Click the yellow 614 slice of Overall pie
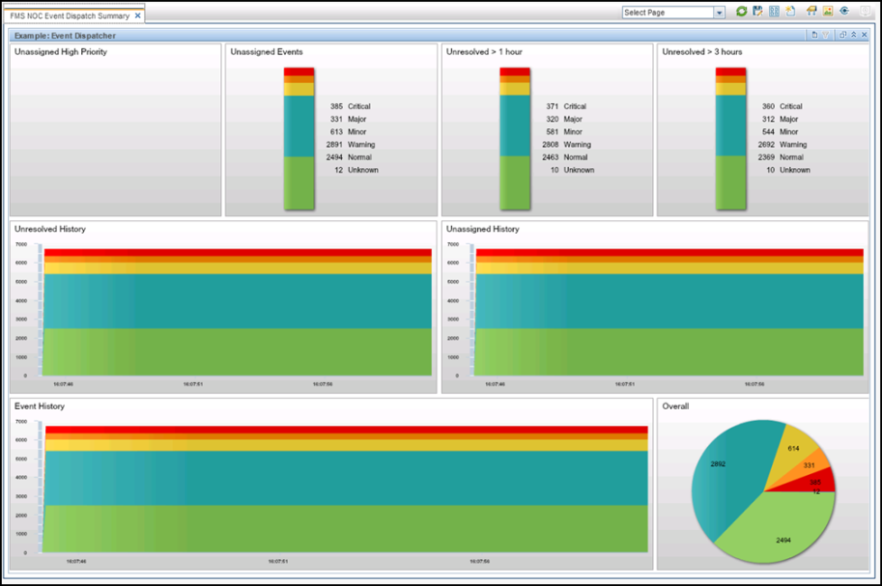This screenshot has height=586, width=882. pyautogui.click(x=794, y=450)
